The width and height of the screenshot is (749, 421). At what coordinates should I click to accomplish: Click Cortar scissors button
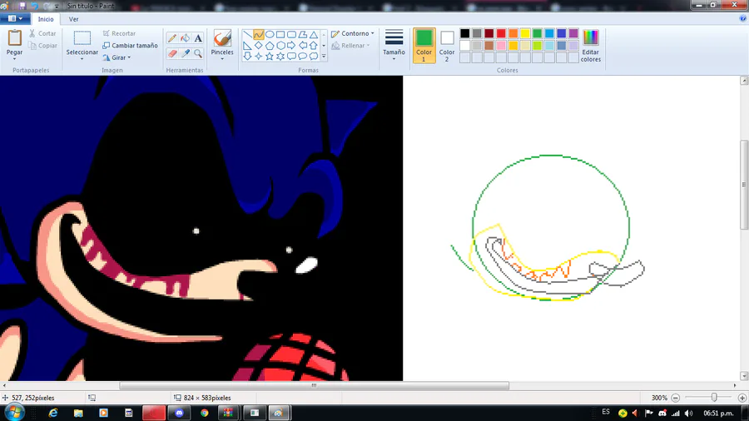click(x=42, y=33)
